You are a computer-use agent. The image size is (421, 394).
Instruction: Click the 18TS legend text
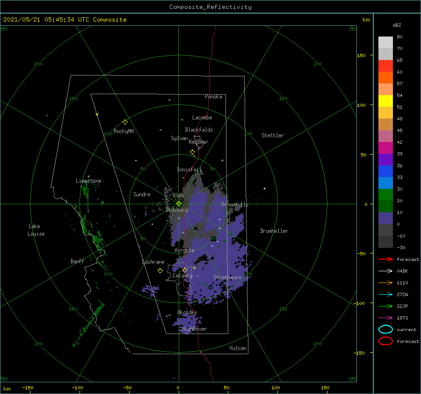coord(402,318)
